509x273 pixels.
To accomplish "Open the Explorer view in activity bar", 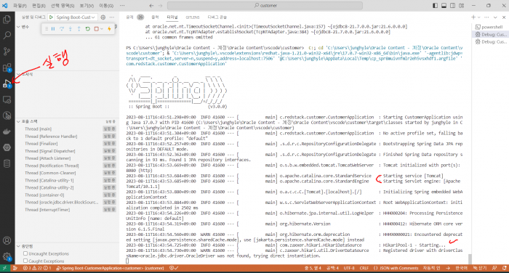I will [7, 20].
